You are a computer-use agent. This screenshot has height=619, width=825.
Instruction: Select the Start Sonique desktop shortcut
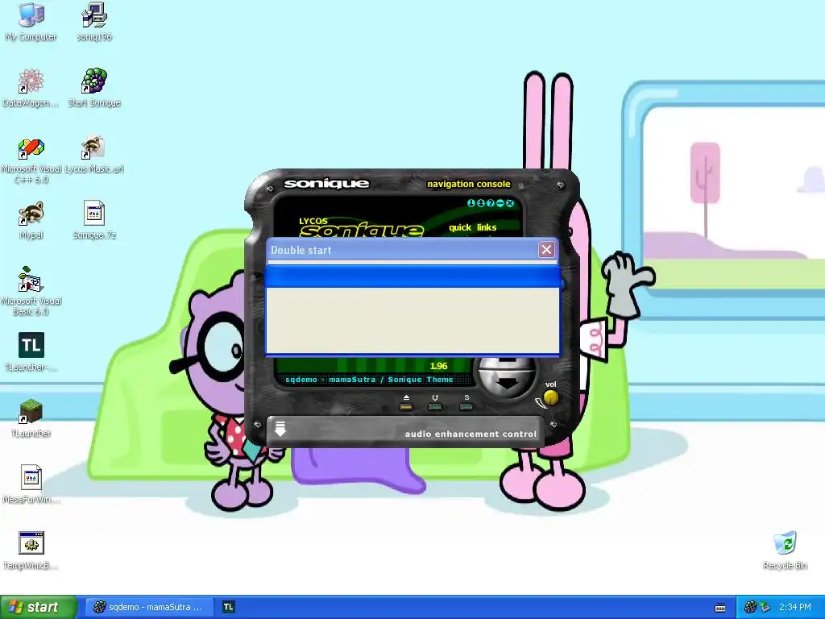coord(94,88)
